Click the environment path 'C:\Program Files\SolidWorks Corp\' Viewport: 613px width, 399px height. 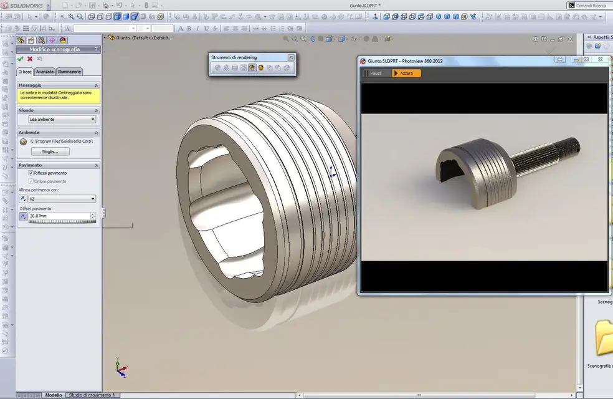click(x=62, y=142)
